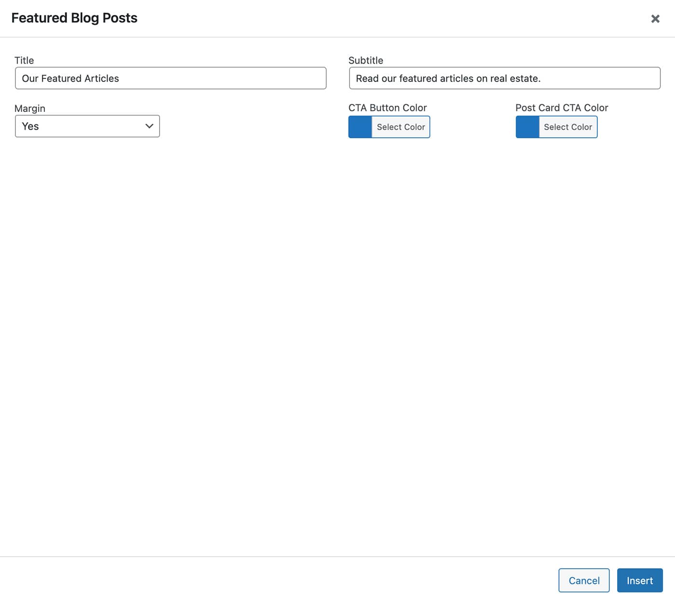Open the Margin dropdown

coord(87,126)
